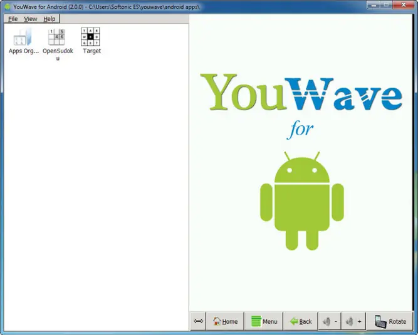The height and width of the screenshot is (335, 418).
Task: Minimize the YouWave window
Action: pyautogui.click(x=374, y=5)
